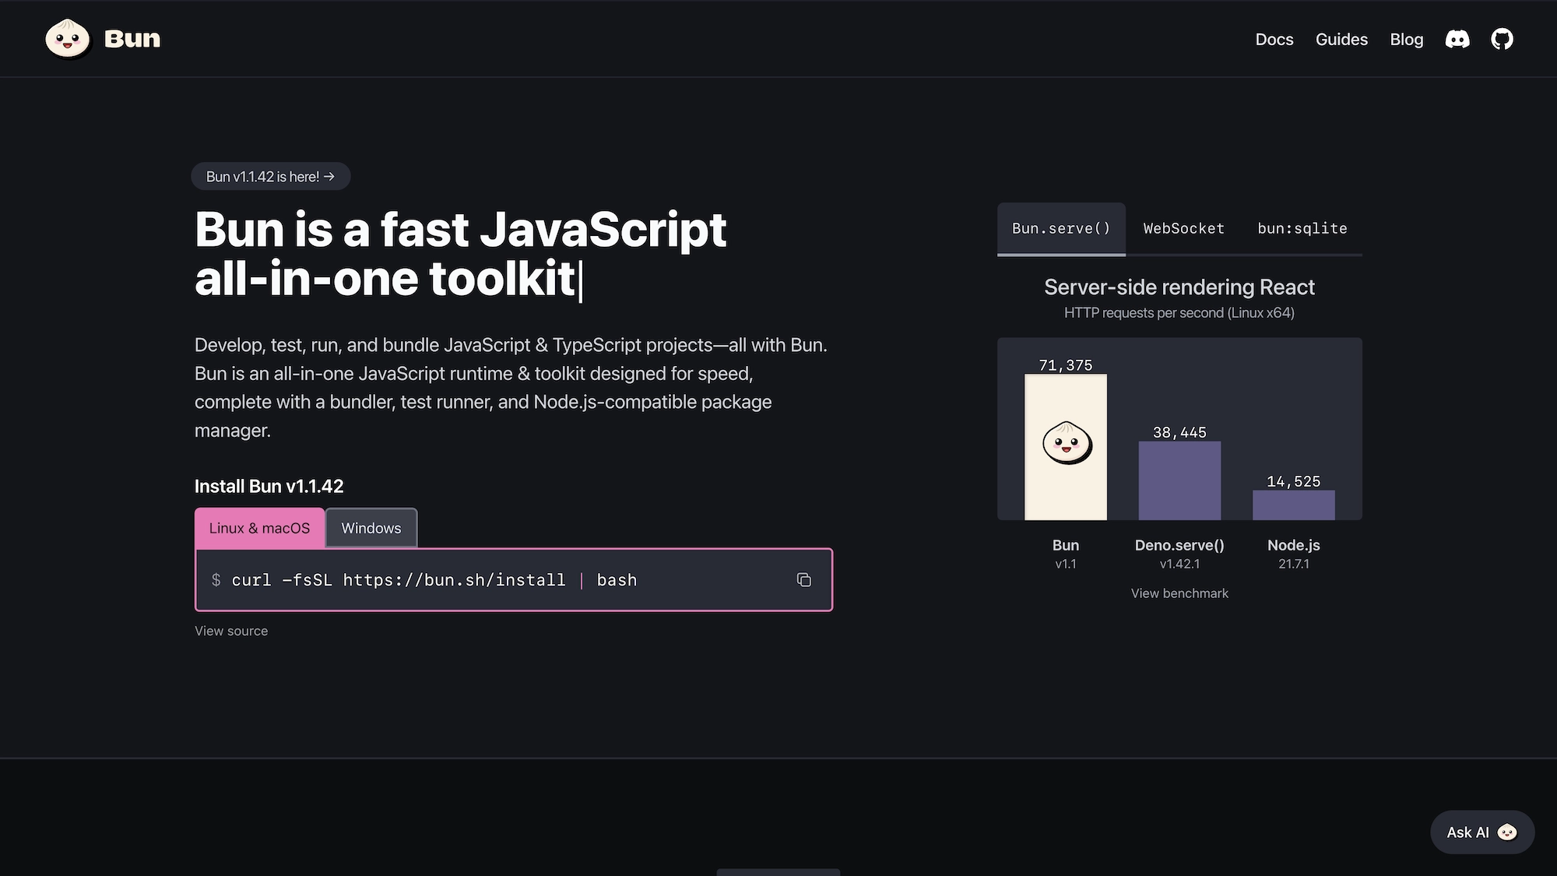1557x876 pixels.
Task: Select the Linux & macOS install tab
Action: tap(259, 528)
